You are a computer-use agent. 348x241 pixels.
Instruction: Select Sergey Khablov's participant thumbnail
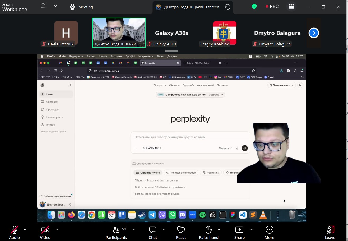[x=225, y=33]
